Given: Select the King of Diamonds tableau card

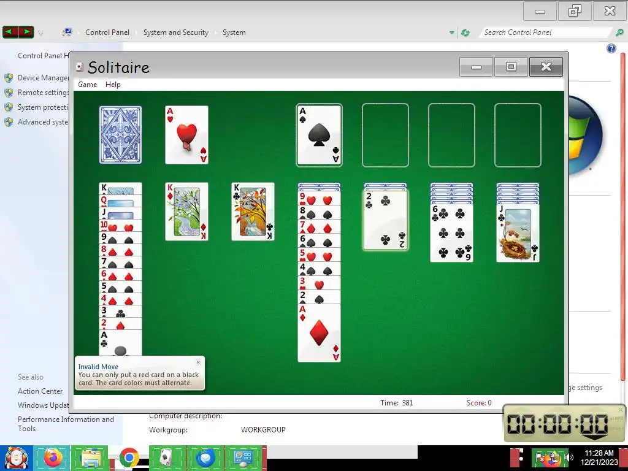Looking at the screenshot, I should (x=186, y=212).
